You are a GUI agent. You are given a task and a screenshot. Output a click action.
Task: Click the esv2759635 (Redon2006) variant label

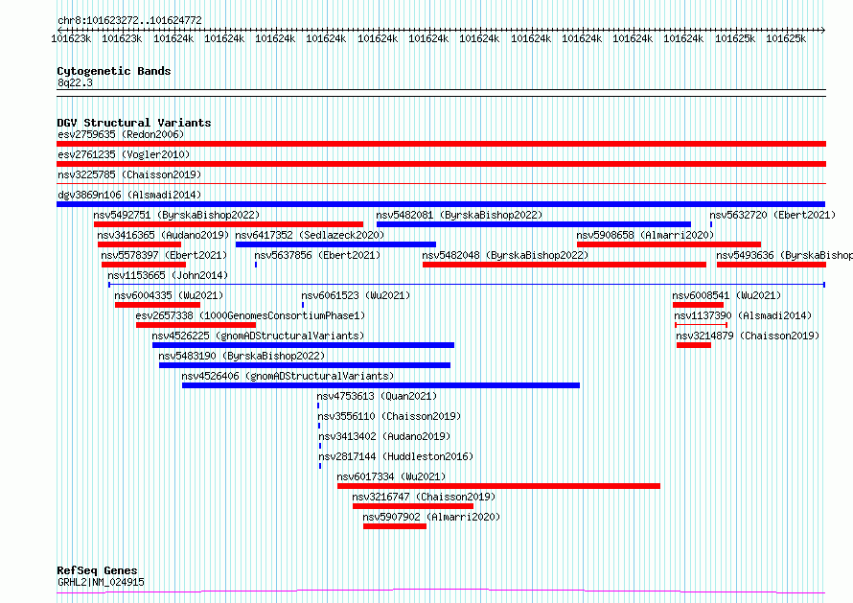pyautogui.click(x=121, y=134)
